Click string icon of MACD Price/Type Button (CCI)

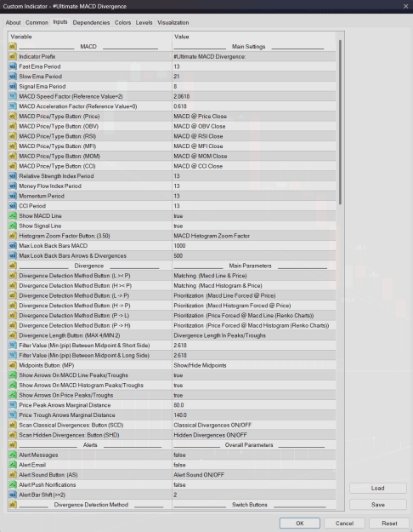[13, 166]
